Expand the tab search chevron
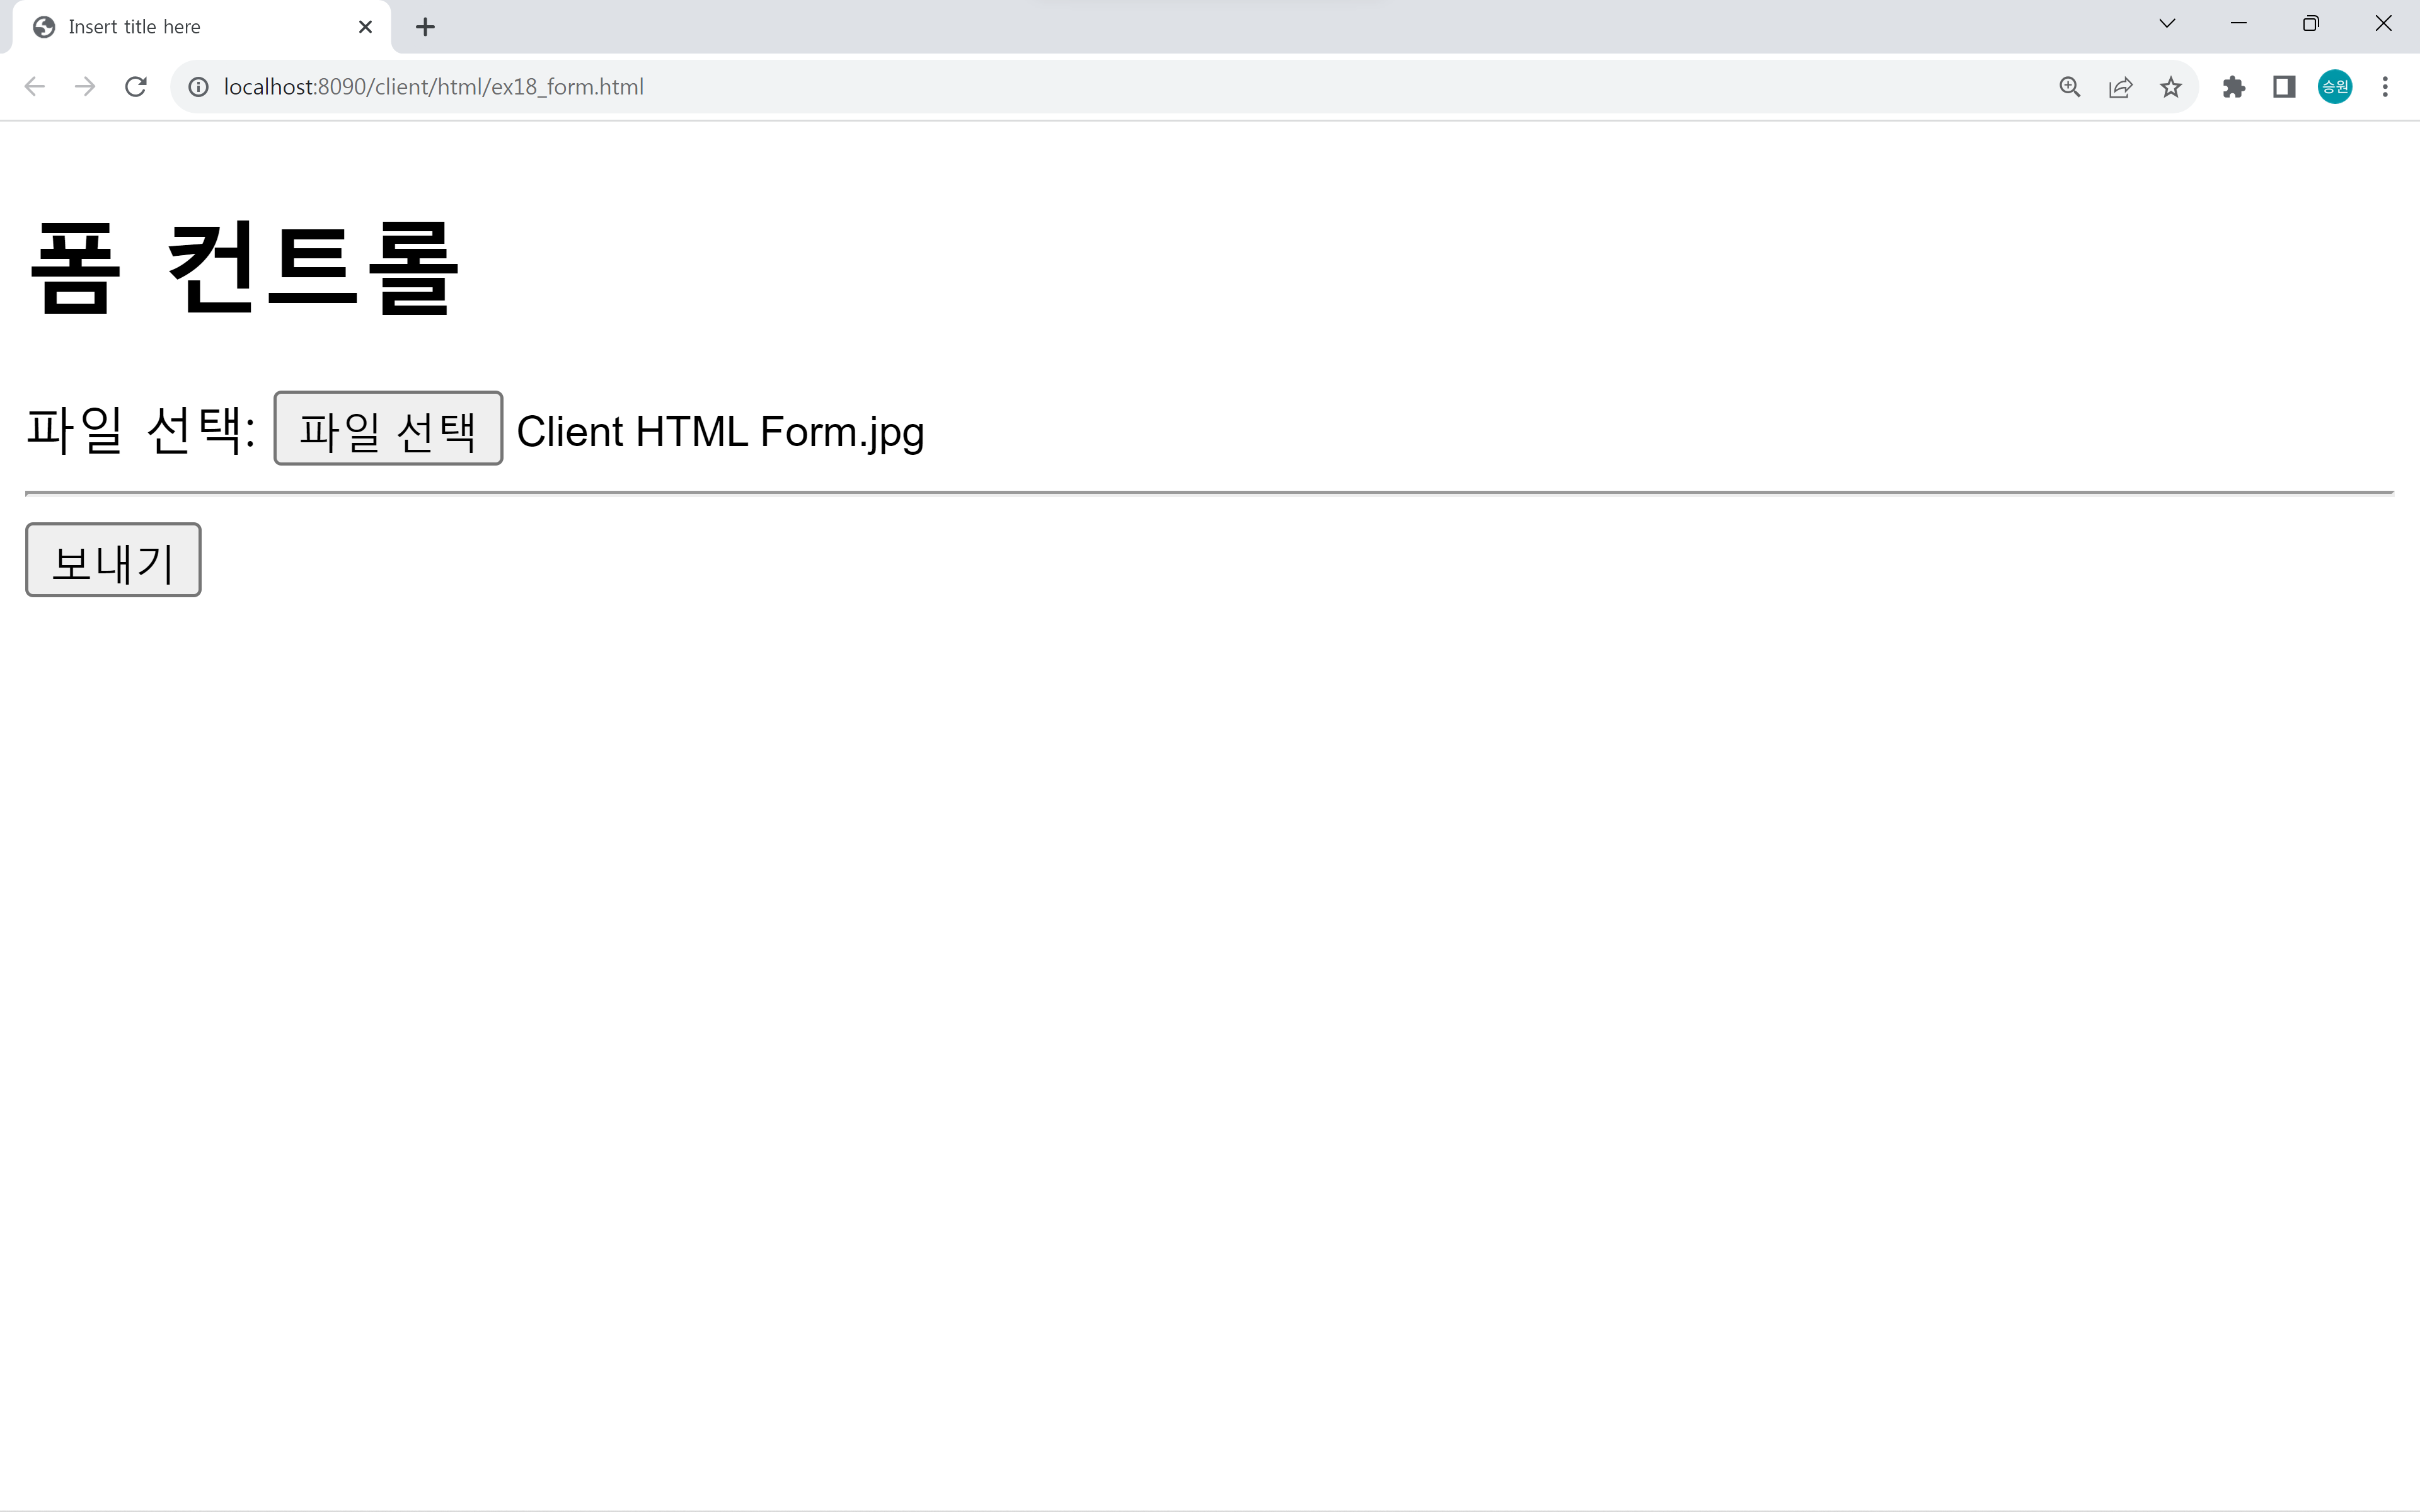The image size is (2420, 1512). 2167,24
